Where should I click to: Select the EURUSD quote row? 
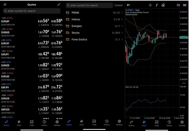pyautogui.click(x=32, y=99)
